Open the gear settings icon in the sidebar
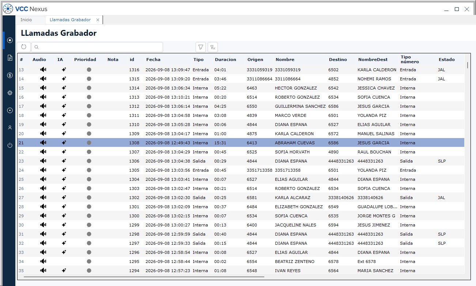The height and width of the screenshot is (286, 476). click(x=10, y=93)
